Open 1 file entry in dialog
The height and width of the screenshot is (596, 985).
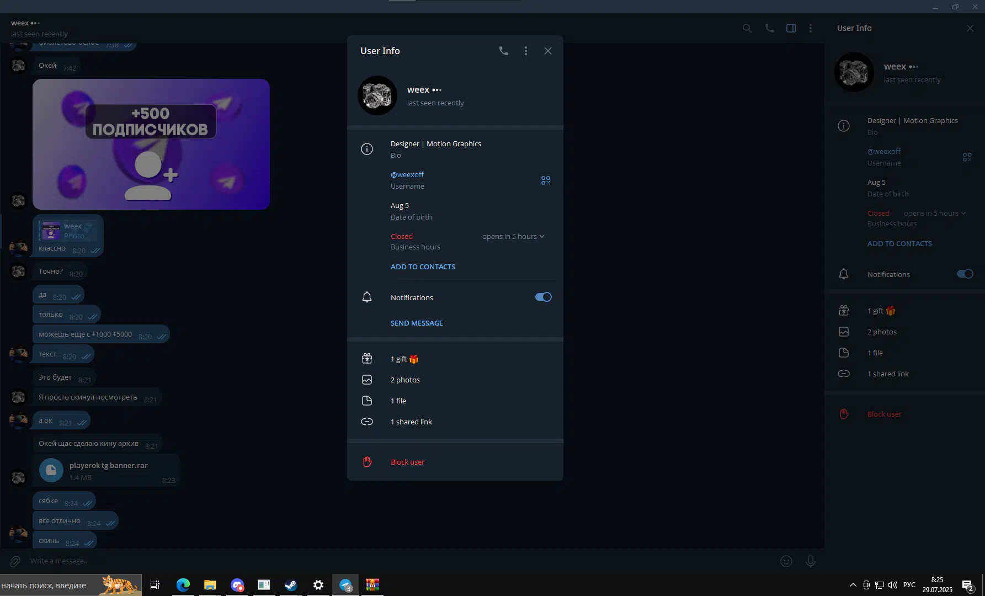[x=455, y=401]
